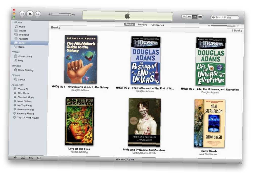Click the "6 Books" count label

point(237,30)
